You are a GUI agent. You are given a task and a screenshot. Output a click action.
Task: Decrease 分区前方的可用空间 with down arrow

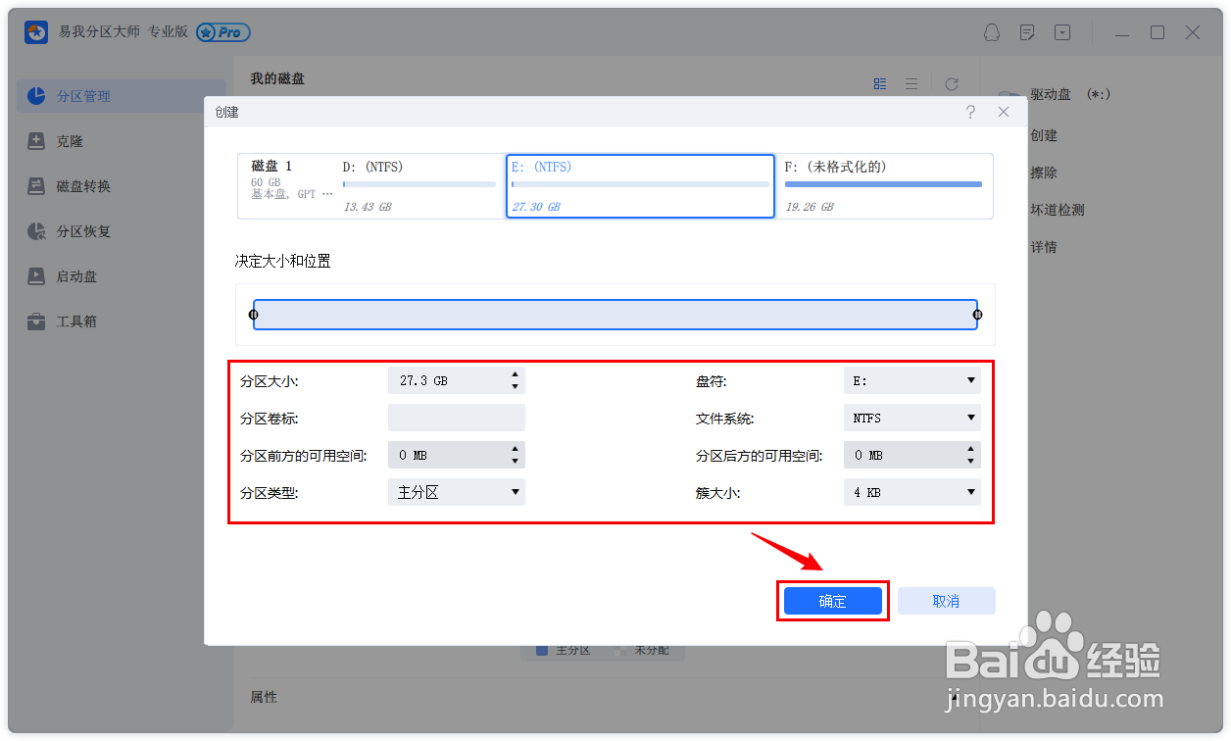(516, 462)
